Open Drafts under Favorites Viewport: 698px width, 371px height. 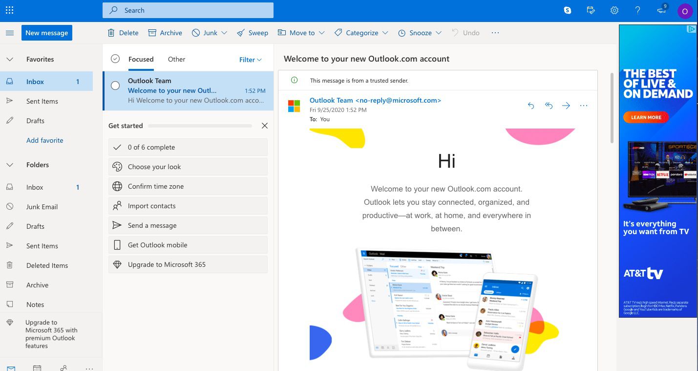(46, 121)
